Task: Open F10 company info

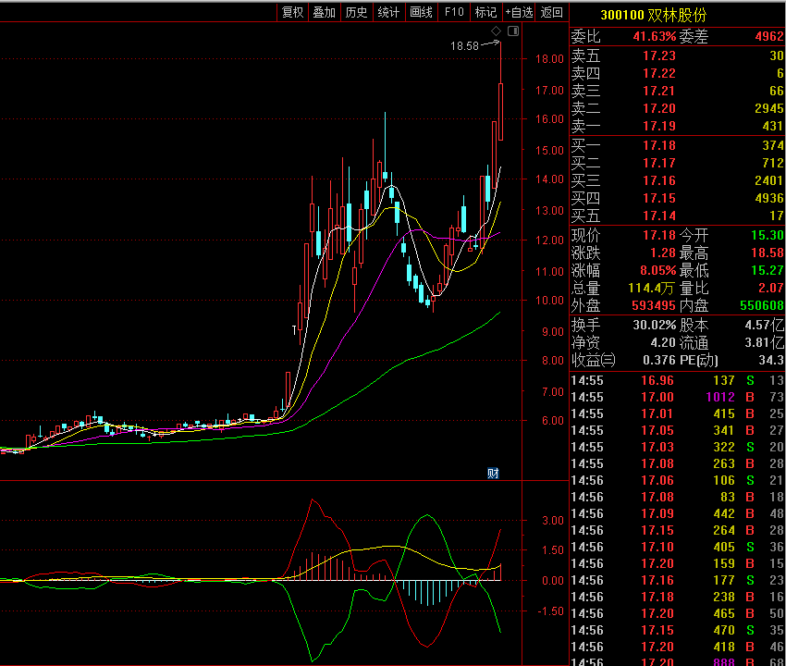Action: tap(454, 12)
